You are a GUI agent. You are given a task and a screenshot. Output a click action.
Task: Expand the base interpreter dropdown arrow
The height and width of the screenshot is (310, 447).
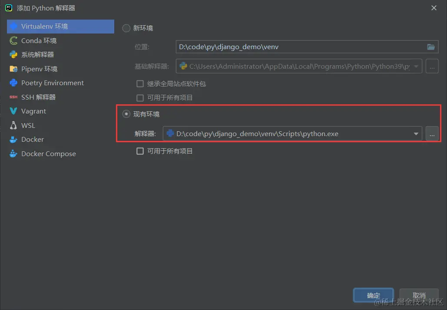pos(416,66)
